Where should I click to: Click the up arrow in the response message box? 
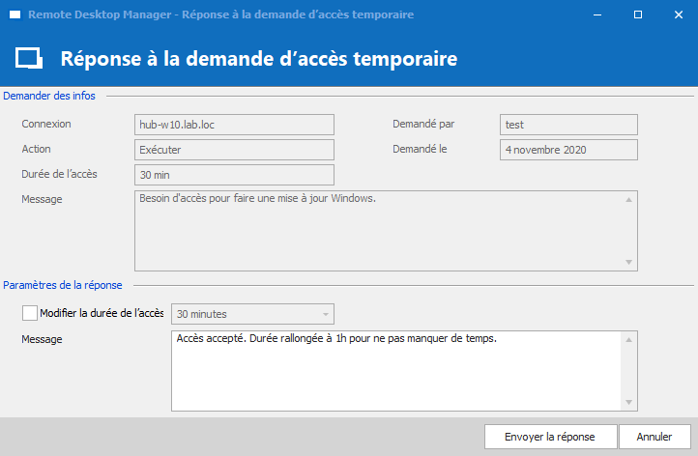coord(629,340)
